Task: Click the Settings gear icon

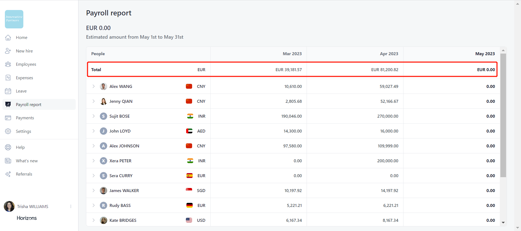Action: click(8, 131)
